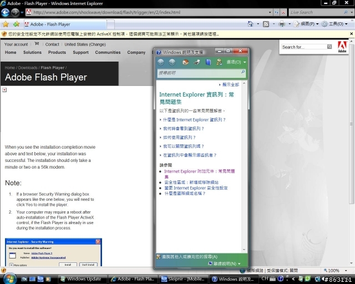Image resolution: width=355 pixels, height=284 pixels.
Task: Click the Print toolbar icon
Action: coord(282,24)
